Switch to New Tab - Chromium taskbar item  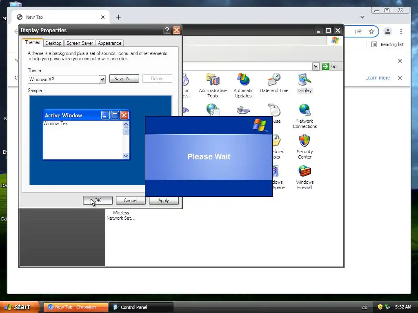[76, 307]
